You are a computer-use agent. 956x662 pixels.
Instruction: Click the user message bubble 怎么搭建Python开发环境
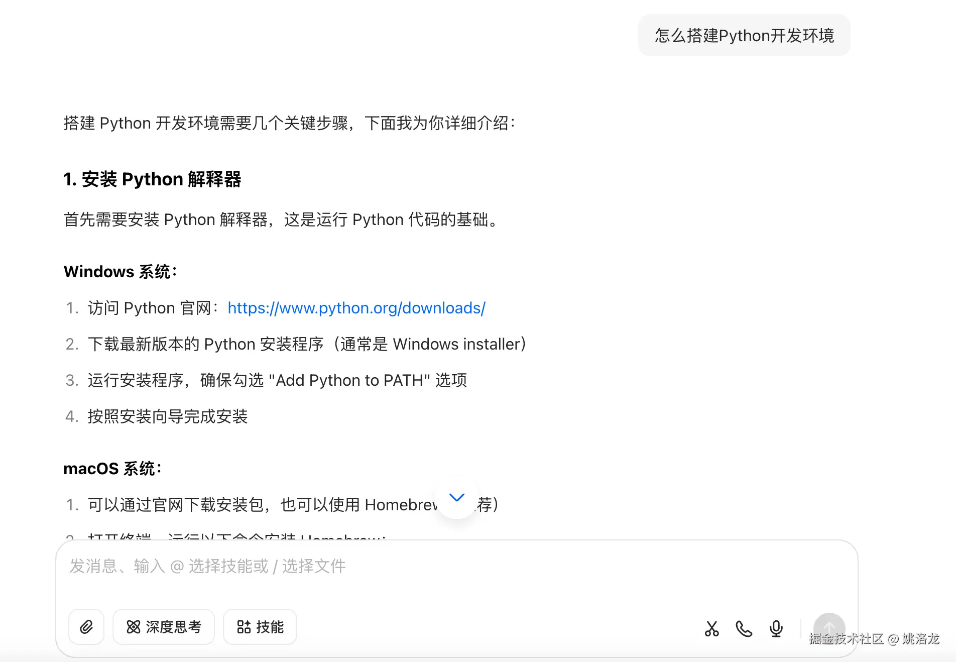click(x=744, y=36)
